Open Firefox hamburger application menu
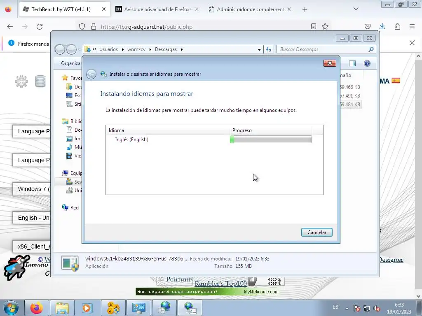422x316 pixels. coord(412,26)
